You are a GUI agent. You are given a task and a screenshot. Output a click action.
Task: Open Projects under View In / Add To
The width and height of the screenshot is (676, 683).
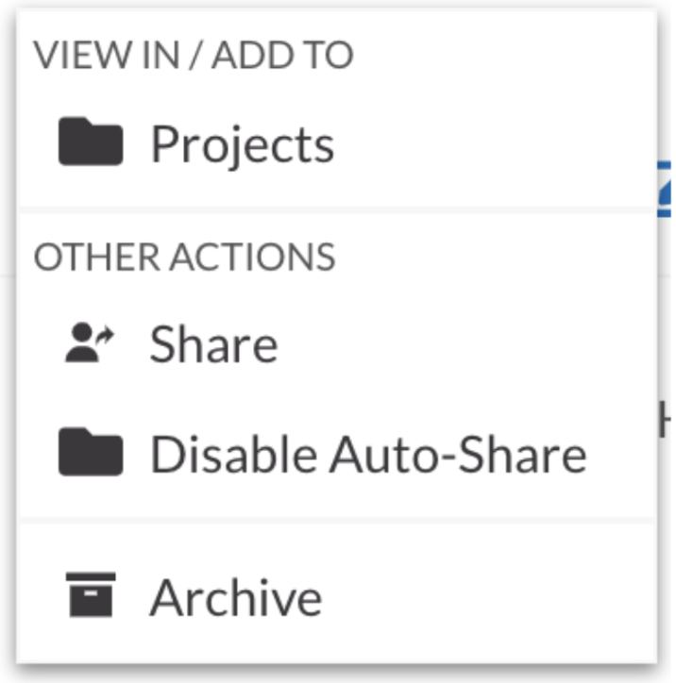pyautogui.click(x=243, y=144)
